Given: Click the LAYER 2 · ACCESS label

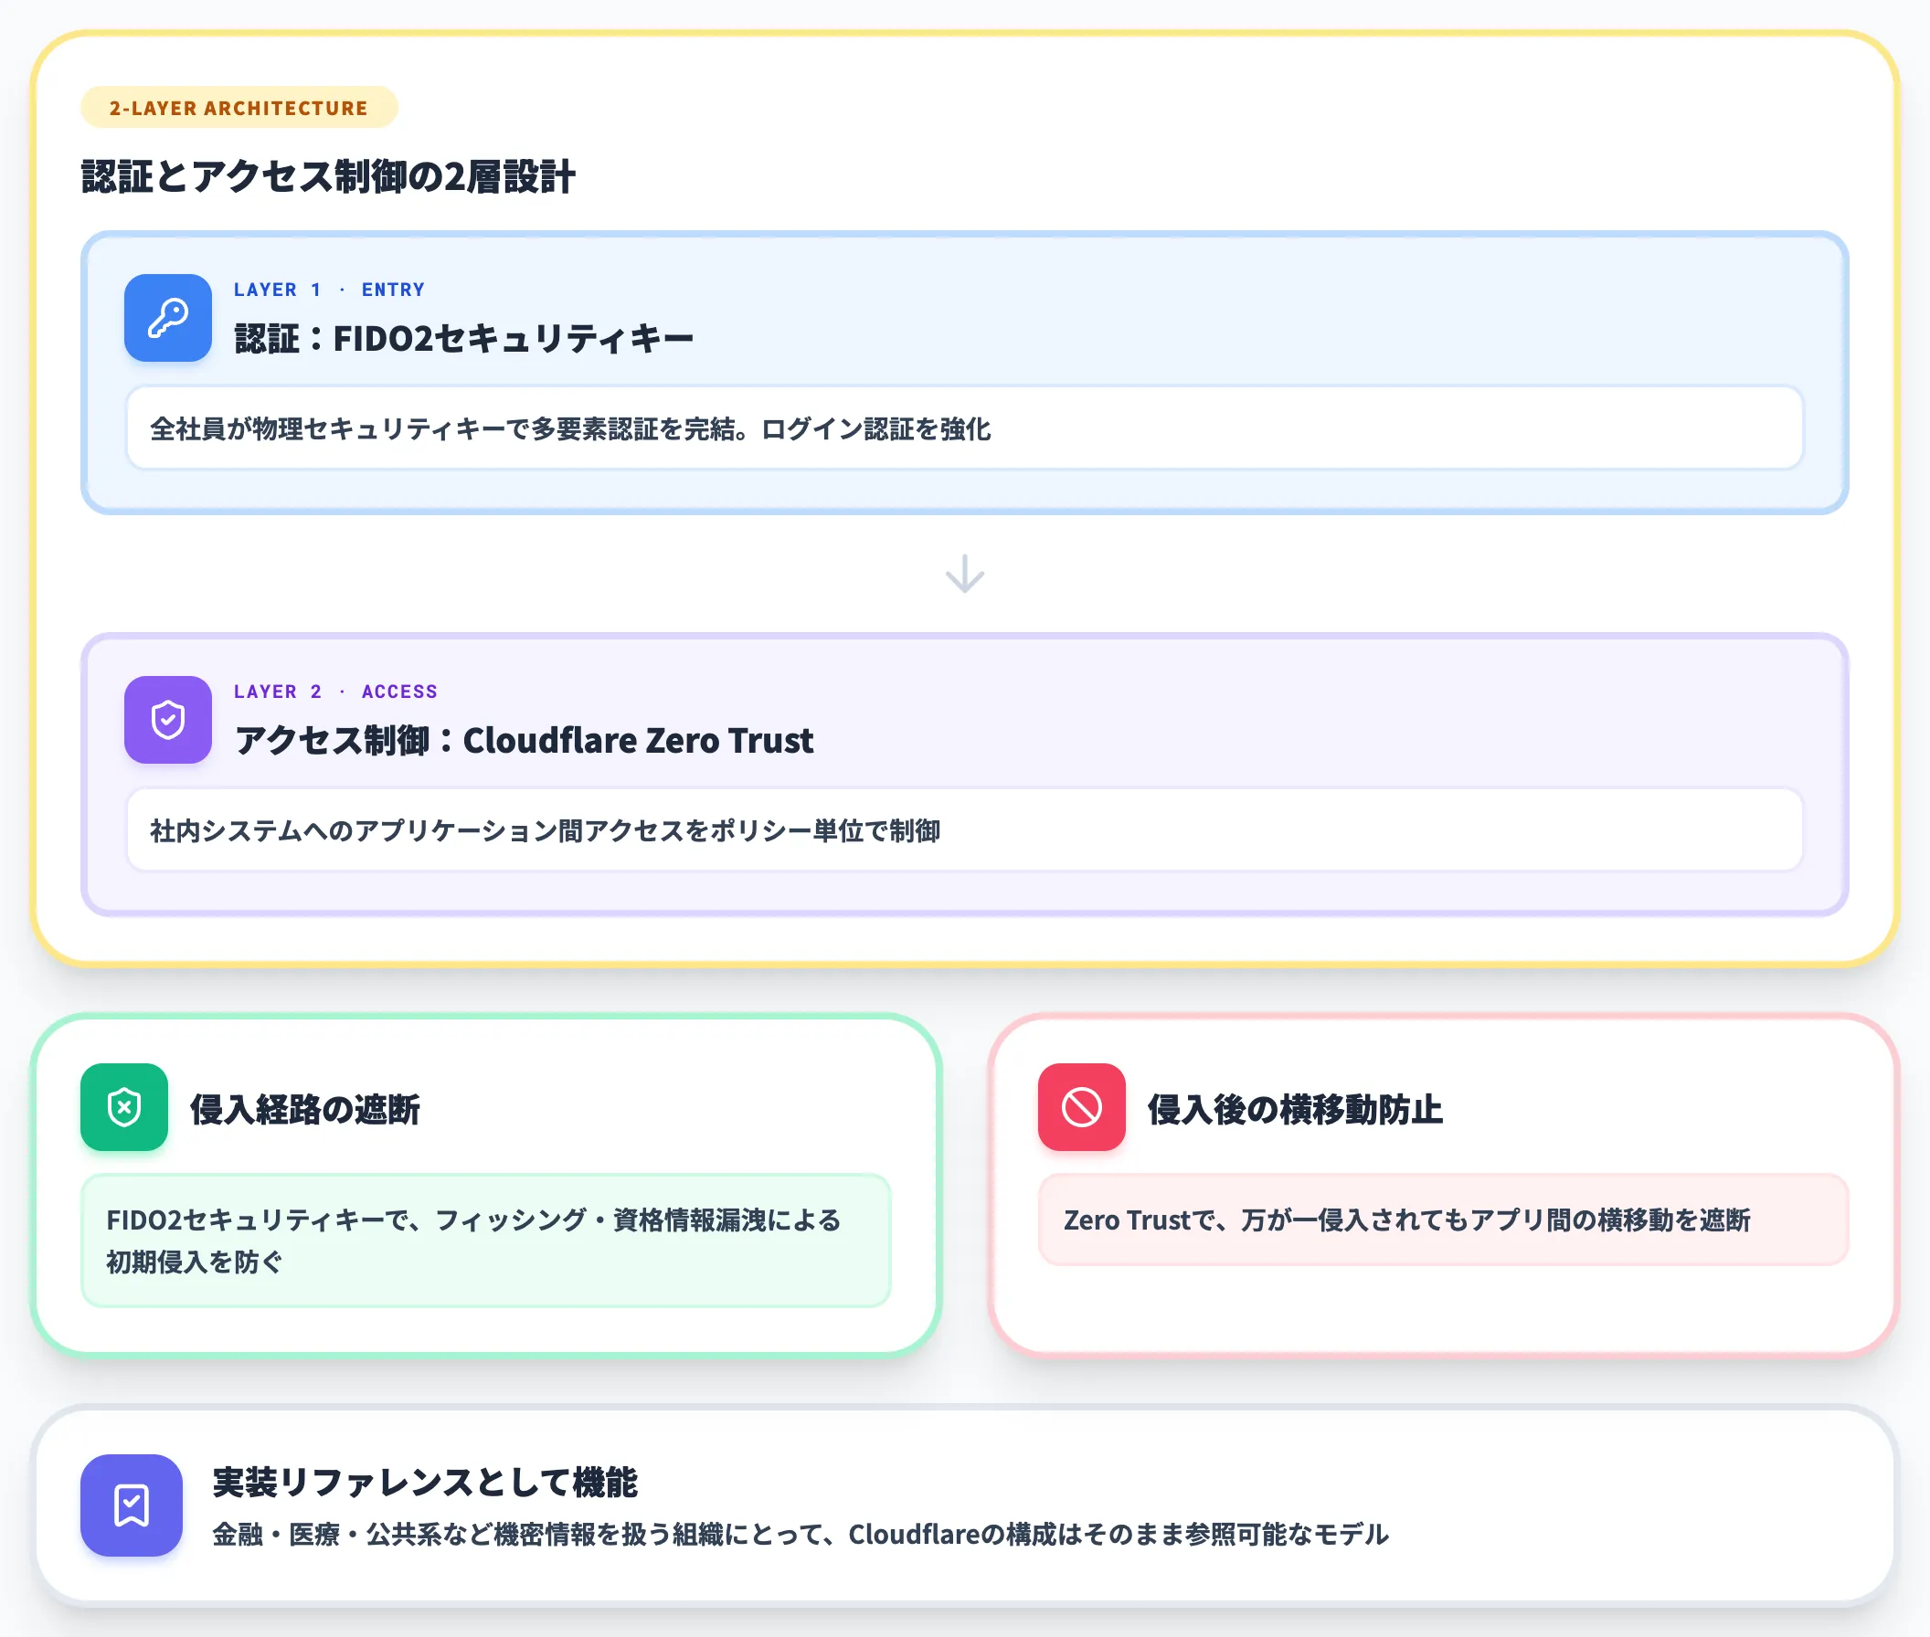Looking at the screenshot, I should (335, 692).
